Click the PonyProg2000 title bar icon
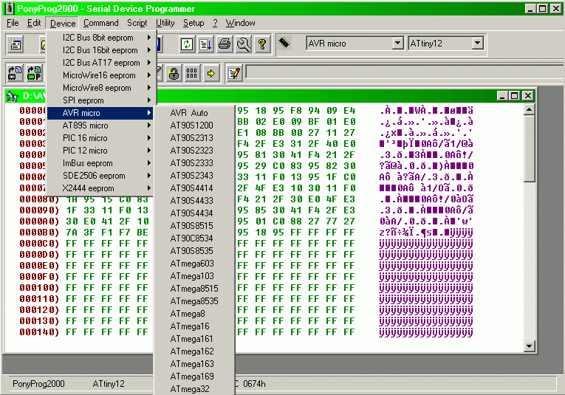The height and width of the screenshot is (395, 565). [x=9, y=8]
